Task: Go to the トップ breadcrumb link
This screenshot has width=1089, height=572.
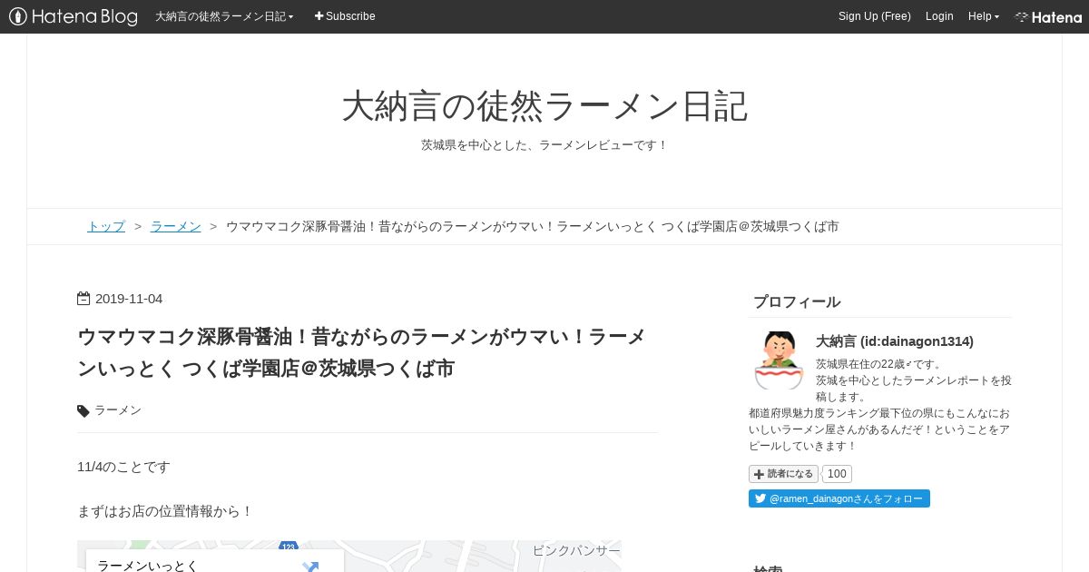Action: [106, 226]
